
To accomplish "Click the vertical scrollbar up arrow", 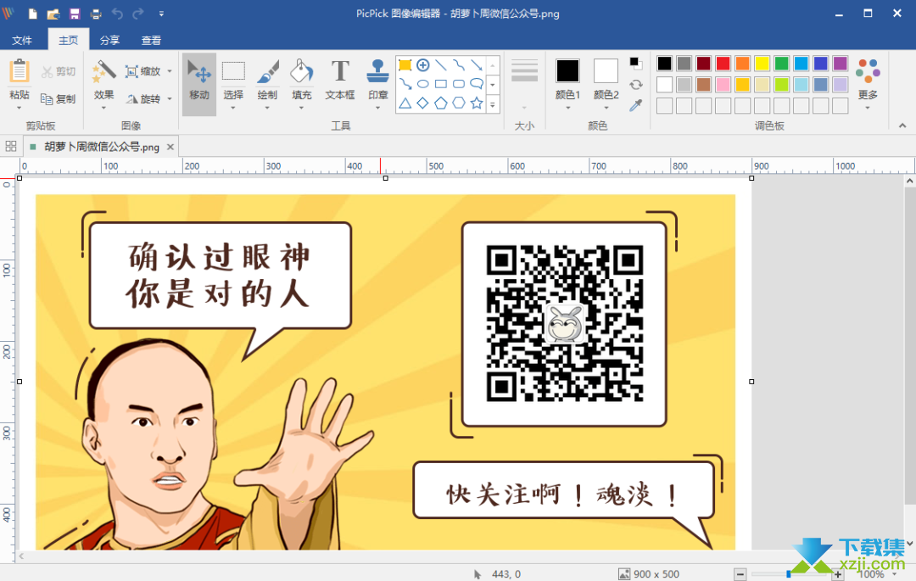I will click(909, 181).
